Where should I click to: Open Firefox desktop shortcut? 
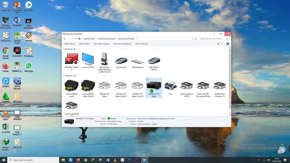point(6,67)
